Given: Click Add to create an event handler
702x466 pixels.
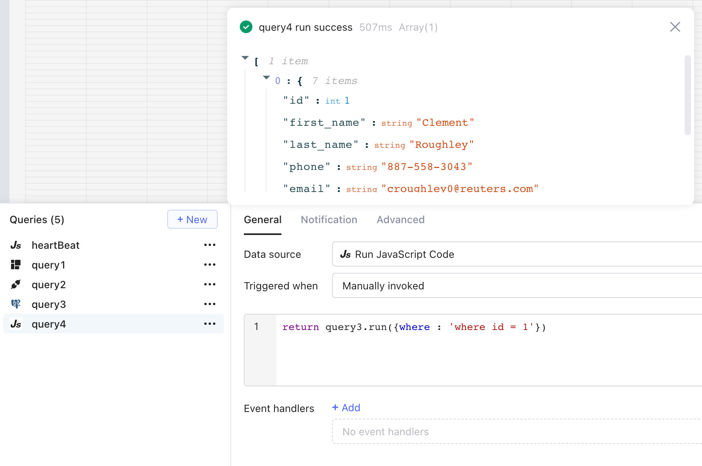Looking at the screenshot, I should [346, 408].
